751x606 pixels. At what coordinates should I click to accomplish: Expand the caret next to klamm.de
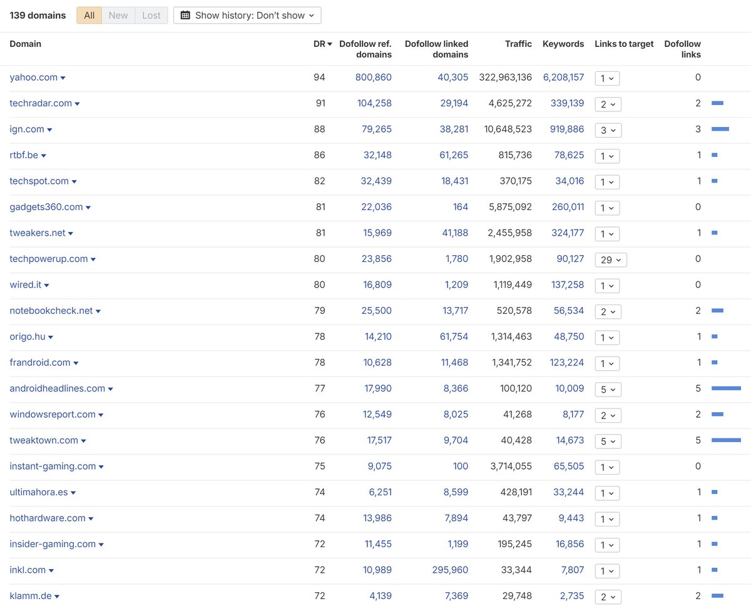click(57, 597)
